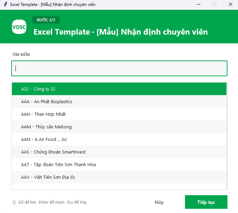Close the Excel Template window
238x213 pixels.
pyautogui.click(x=231, y=5)
